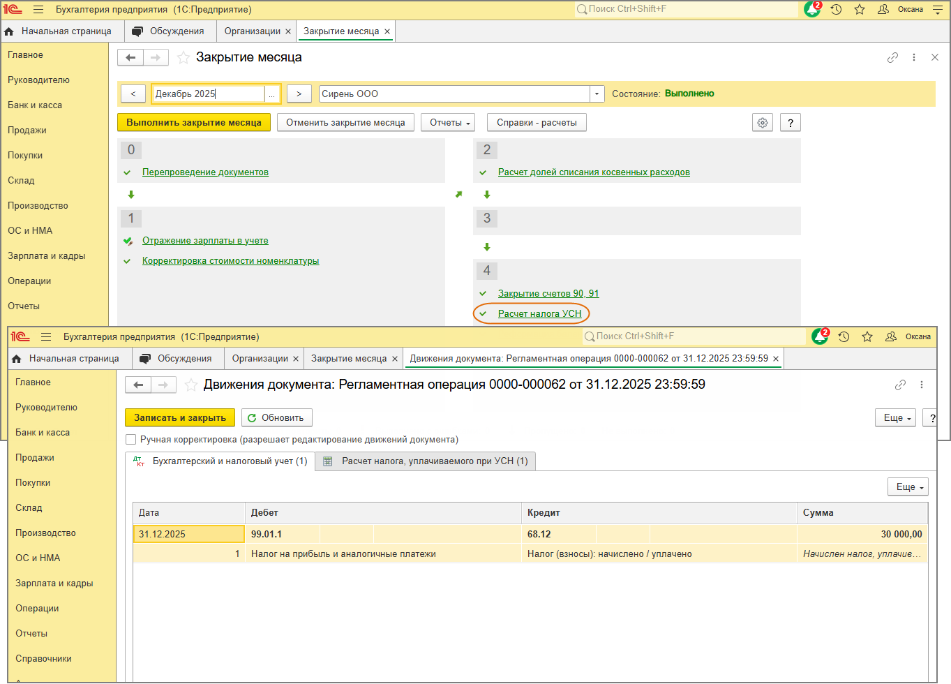
Task: Select previous month period
Action: point(133,94)
